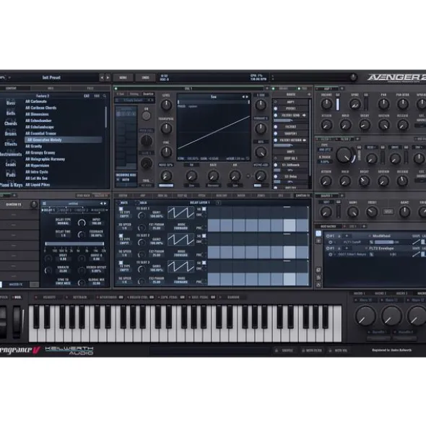Open the MASTER FX tab above the rack
Viewport: 426px width, 427px height.
101,196
